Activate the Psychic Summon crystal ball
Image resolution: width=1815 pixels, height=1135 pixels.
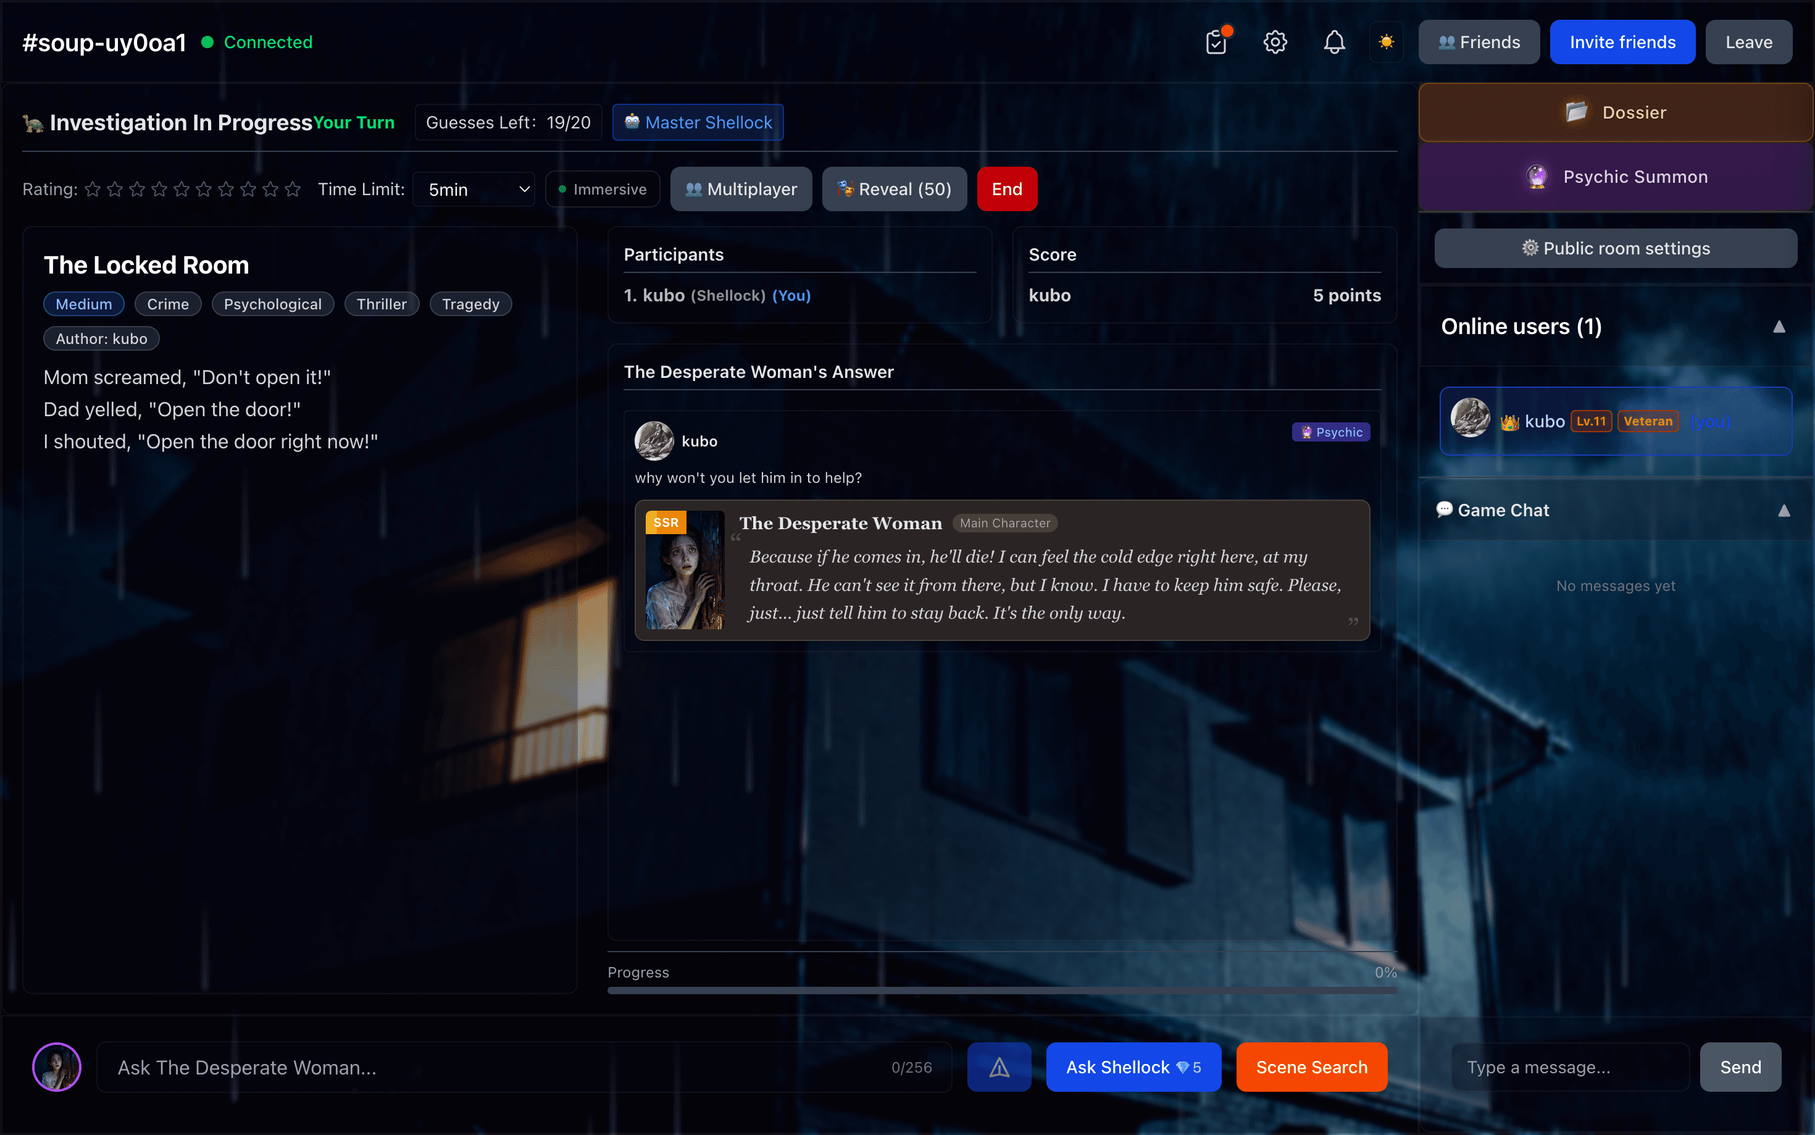point(1614,177)
